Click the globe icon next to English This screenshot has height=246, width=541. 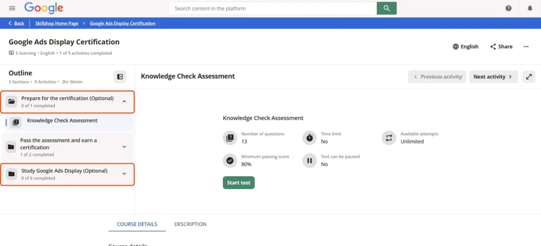click(456, 46)
